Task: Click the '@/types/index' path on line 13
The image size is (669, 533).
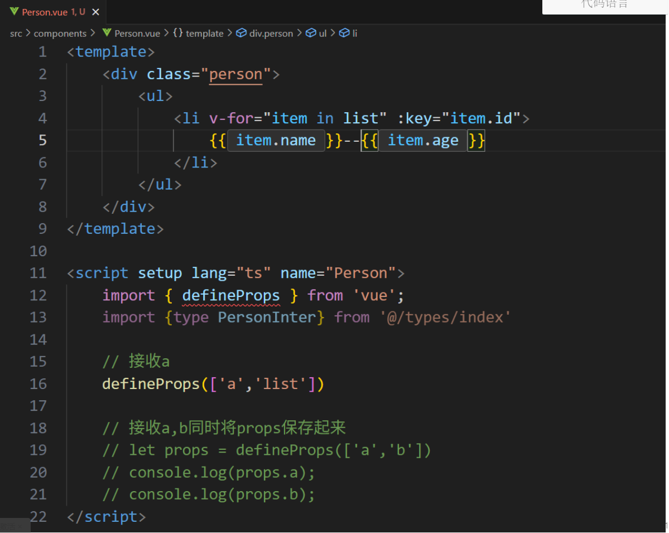Action: click(445, 318)
